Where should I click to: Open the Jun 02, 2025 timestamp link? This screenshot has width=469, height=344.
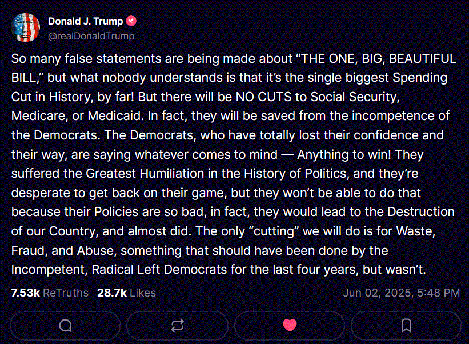[x=401, y=293]
